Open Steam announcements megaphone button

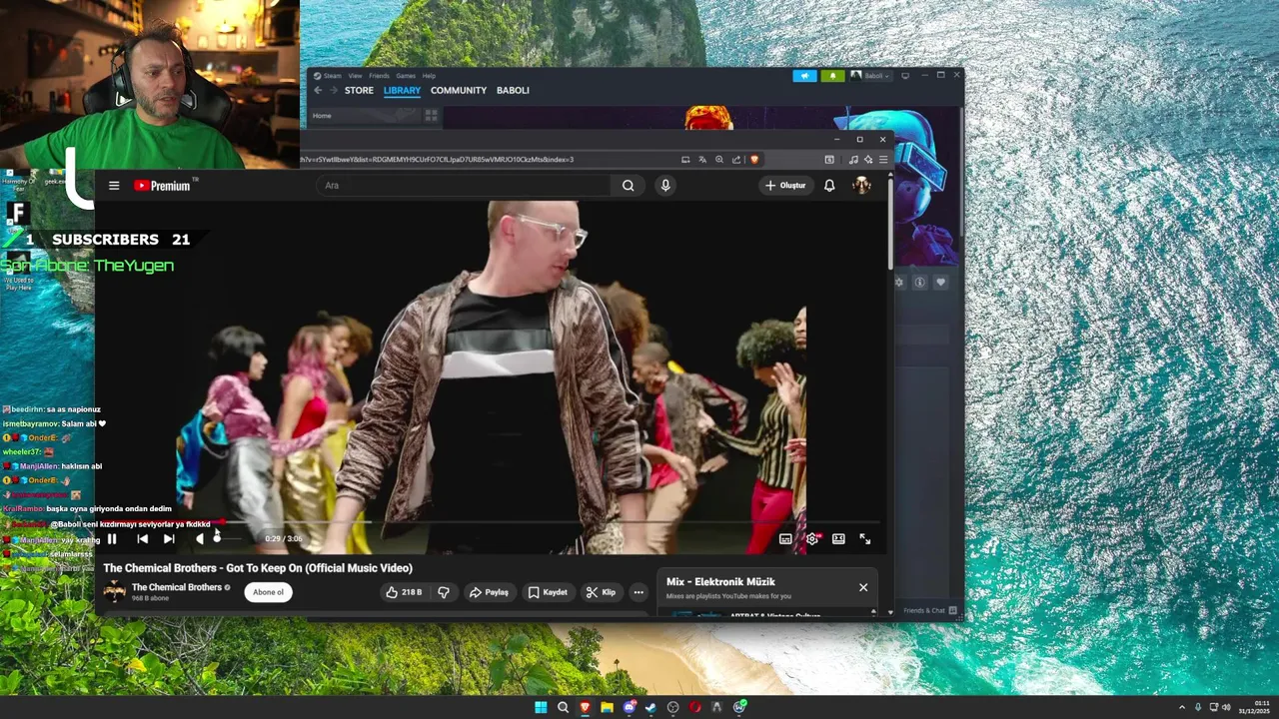click(x=804, y=76)
